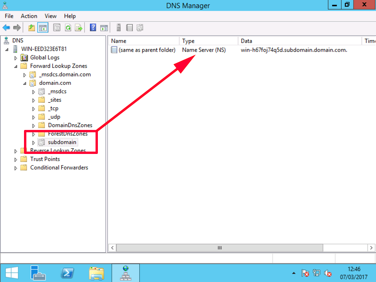Click the Name Server (NS) type cell
The height and width of the screenshot is (282, 376).
(x=204, y=50)
